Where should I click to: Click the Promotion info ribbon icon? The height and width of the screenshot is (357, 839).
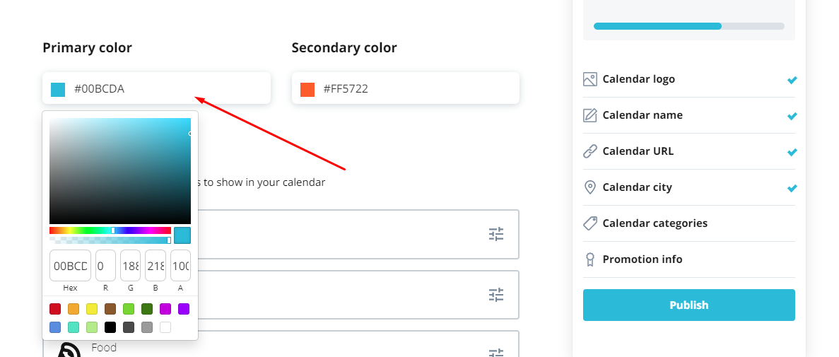589,259
